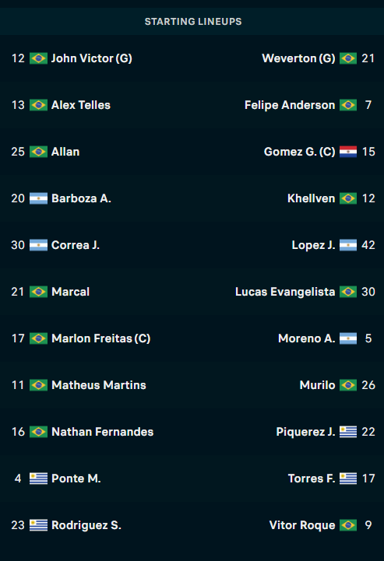Viewport: 384px width, 561px height.
Task: Click the Paraguay flag next to Gomez G.
Action: click(348, 152)
